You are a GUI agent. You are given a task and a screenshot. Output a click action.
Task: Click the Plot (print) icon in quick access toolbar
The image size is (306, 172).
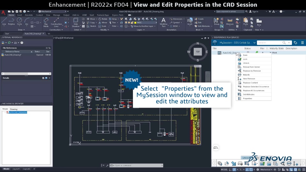pos(25,11)
